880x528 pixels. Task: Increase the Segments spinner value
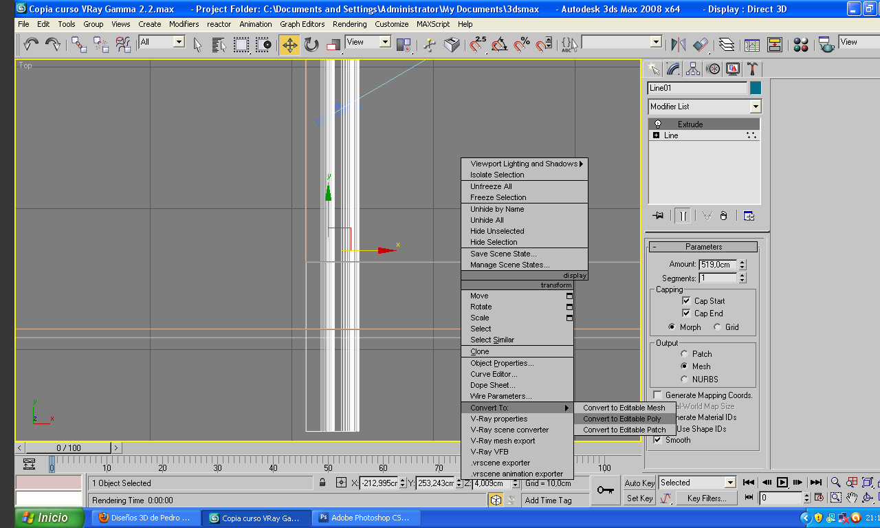[x=742, y=276]
